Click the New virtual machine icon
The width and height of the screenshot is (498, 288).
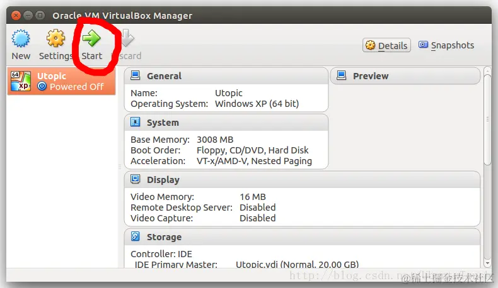(21, 38)
